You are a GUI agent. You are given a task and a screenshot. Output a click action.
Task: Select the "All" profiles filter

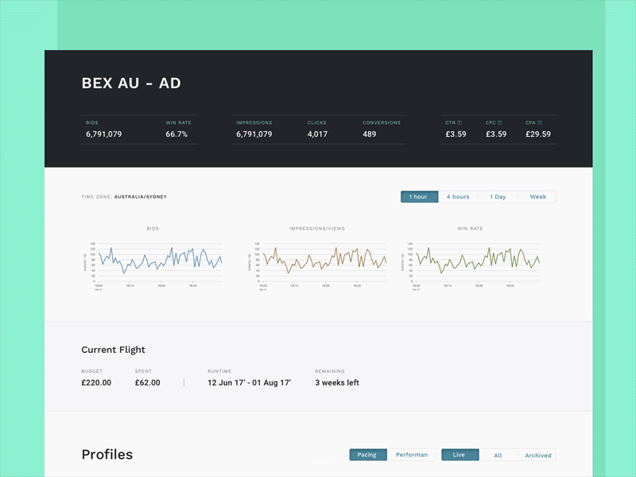click(498, 455)
